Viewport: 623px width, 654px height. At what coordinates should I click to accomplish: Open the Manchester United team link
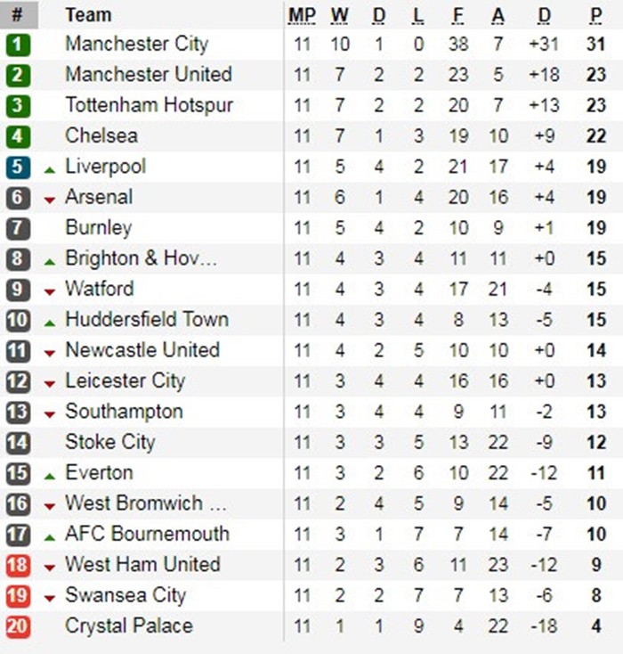coord(148,75)
